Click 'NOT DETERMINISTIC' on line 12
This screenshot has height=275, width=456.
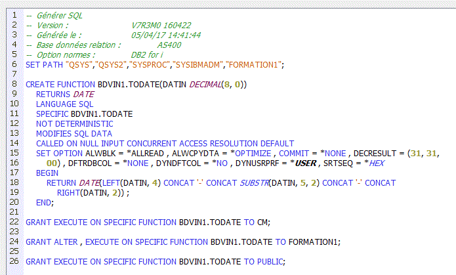coord(74,124)
